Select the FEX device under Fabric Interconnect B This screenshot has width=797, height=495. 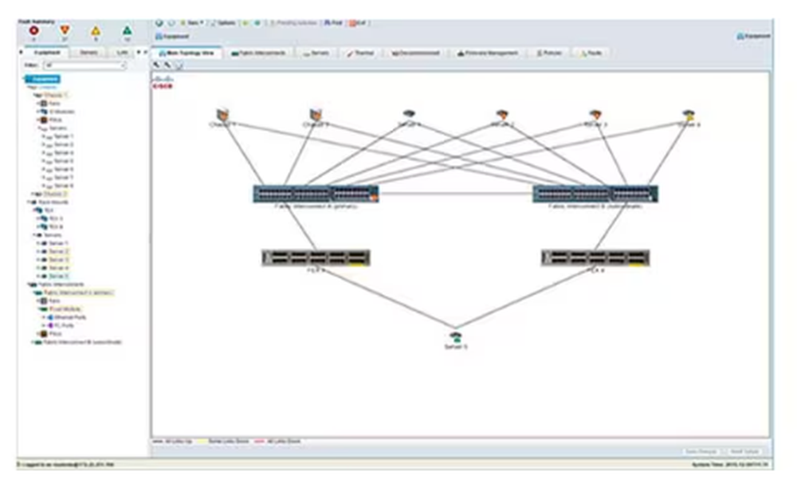[x=595, y=257]
